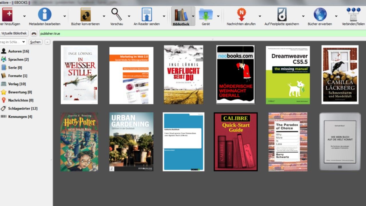
Task: Select Camilla Läckberg Schneesturm und Mandelduft cover
Action: click(340, 75)
